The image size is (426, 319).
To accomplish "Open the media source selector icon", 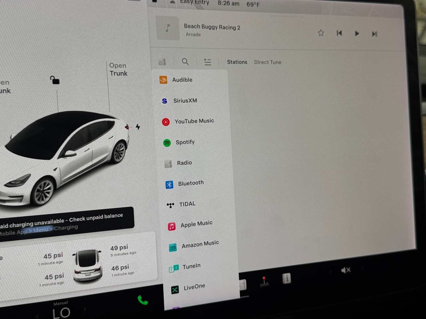I will pos(162,62).
